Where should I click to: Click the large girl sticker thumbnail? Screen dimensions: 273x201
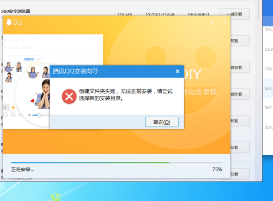pyautogui.click(x=43, y=94)
